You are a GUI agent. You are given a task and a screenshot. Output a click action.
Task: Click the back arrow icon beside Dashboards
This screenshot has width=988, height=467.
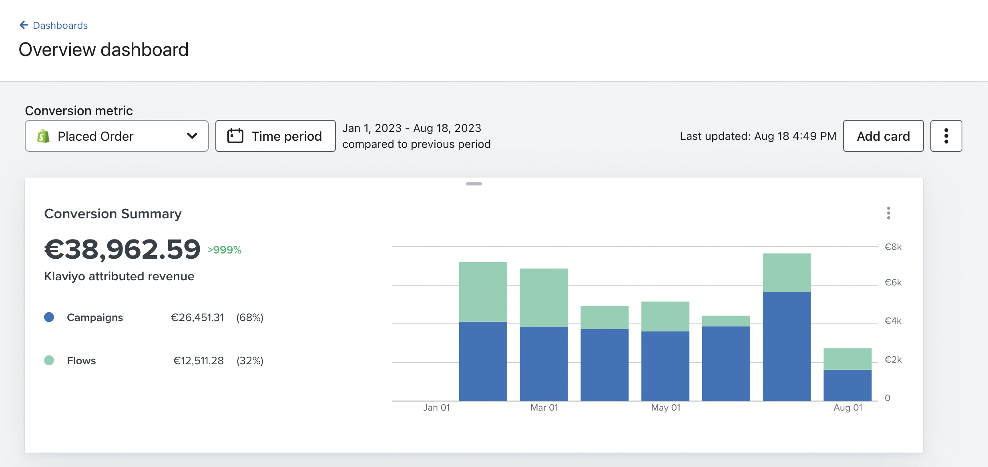24,25
